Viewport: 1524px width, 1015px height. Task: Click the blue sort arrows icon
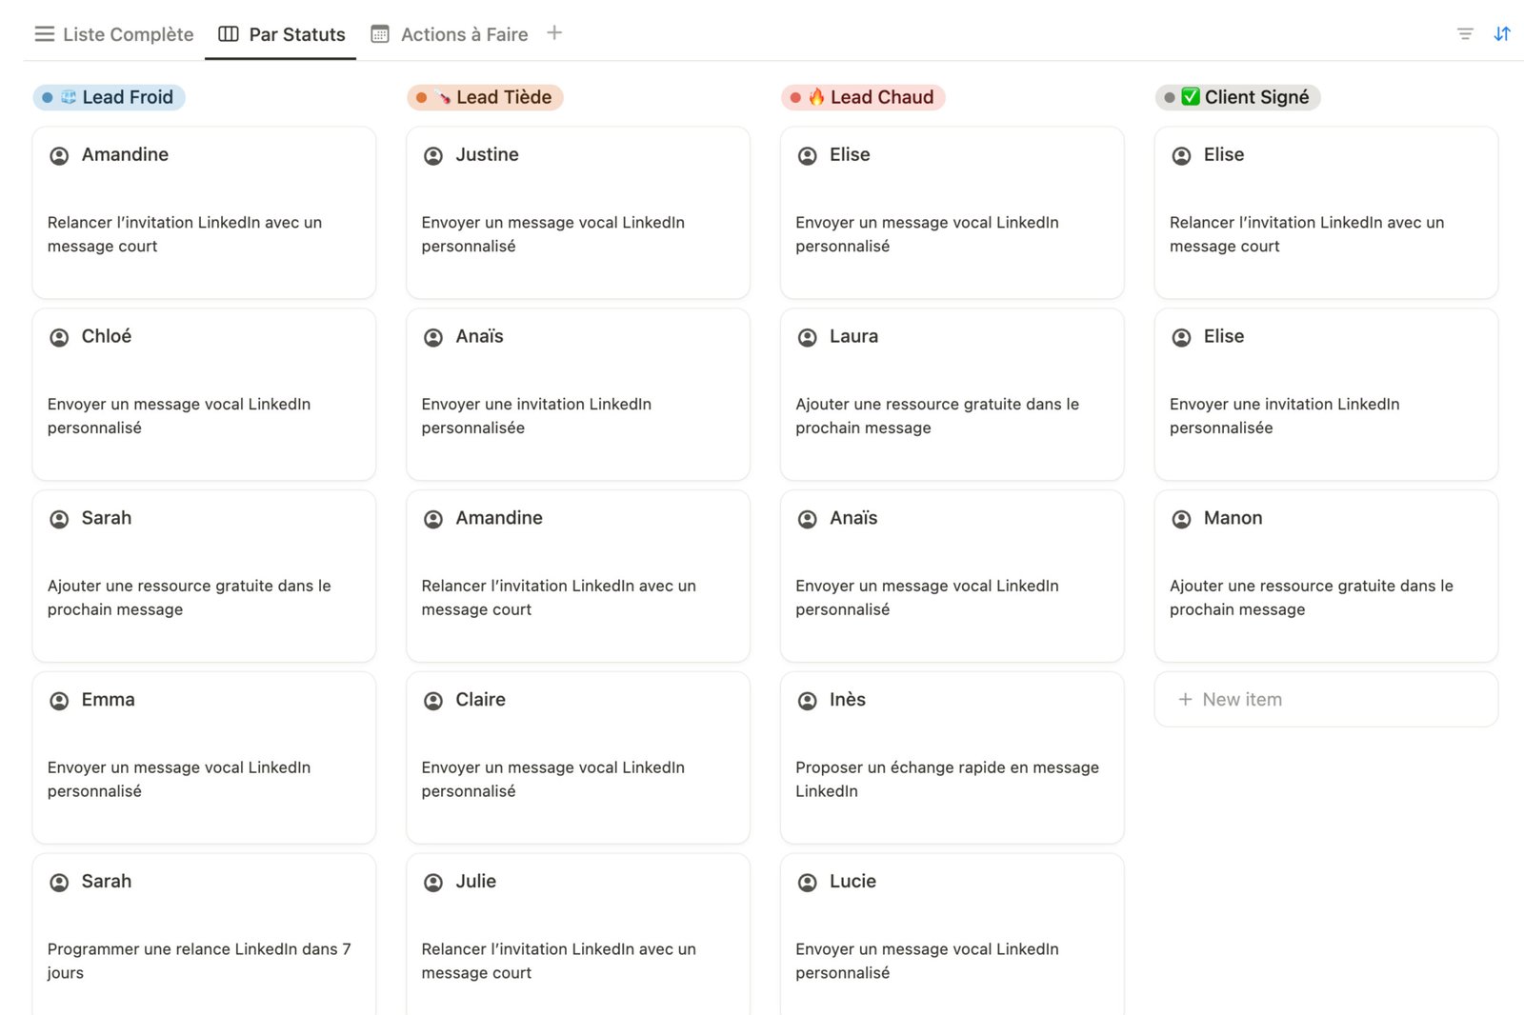coord(1502,34)
